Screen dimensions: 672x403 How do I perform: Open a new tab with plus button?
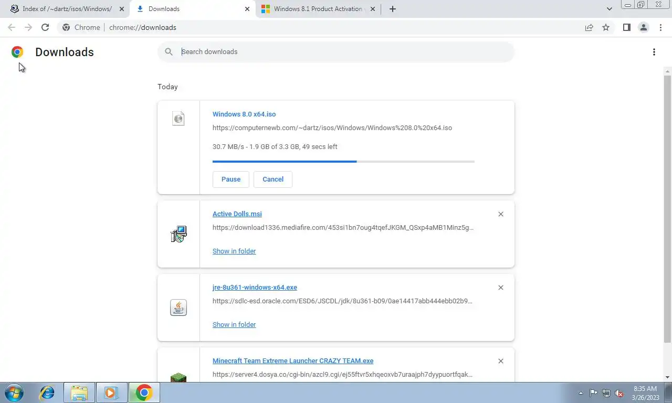393,9
